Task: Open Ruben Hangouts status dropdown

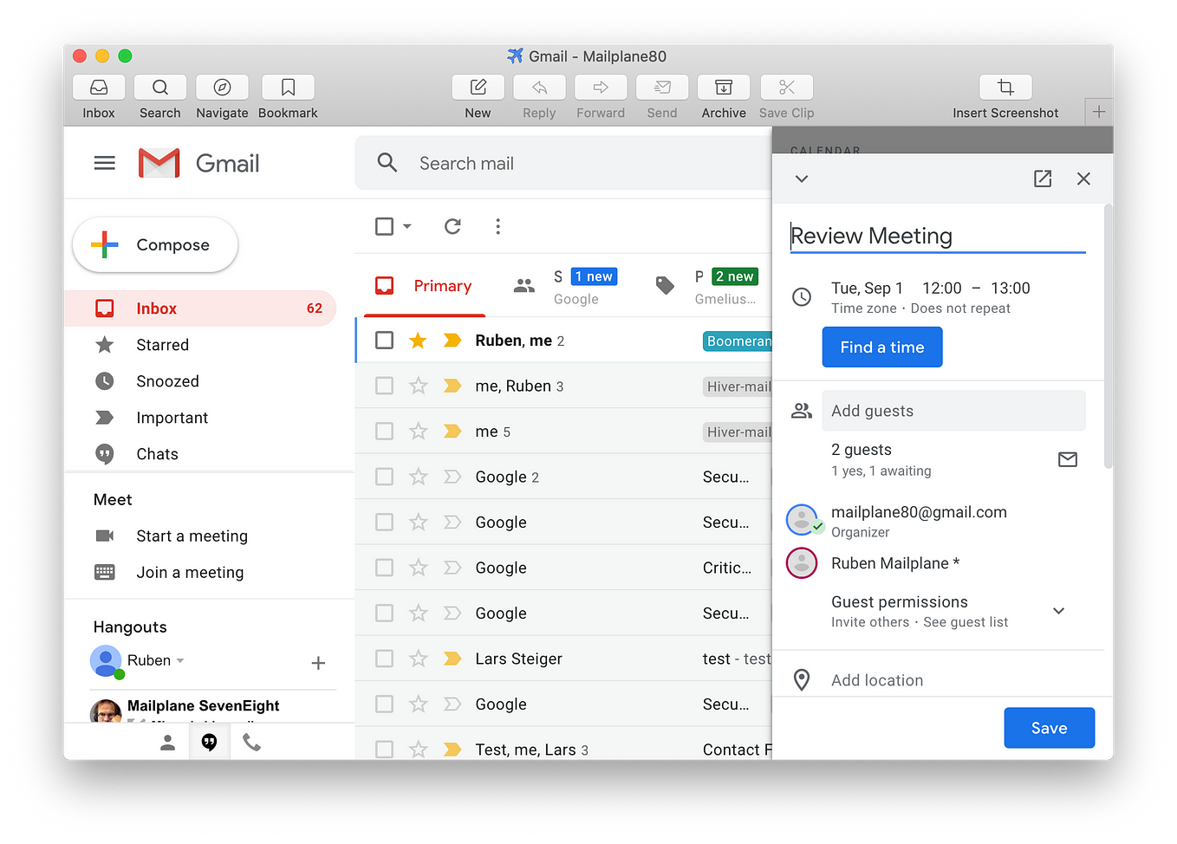Action: click(180, 660)
